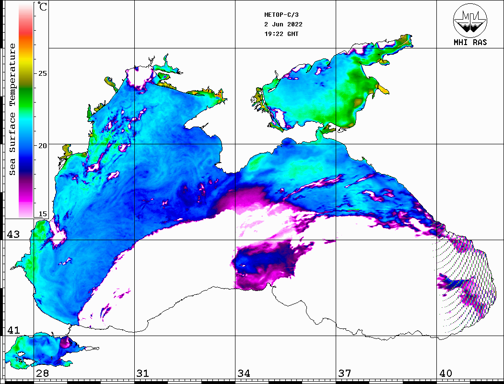Click the 'METOP-C/3' satellite label
The image size is (504, 384).
pyautogui.click(x=281, y=15)
